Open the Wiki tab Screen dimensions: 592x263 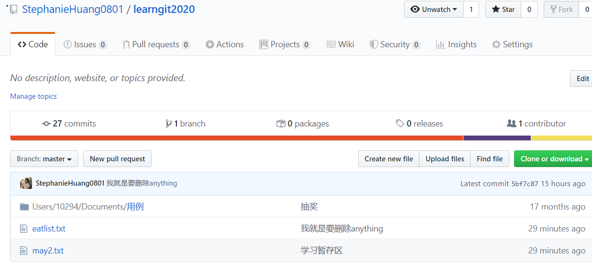(340, 44)
